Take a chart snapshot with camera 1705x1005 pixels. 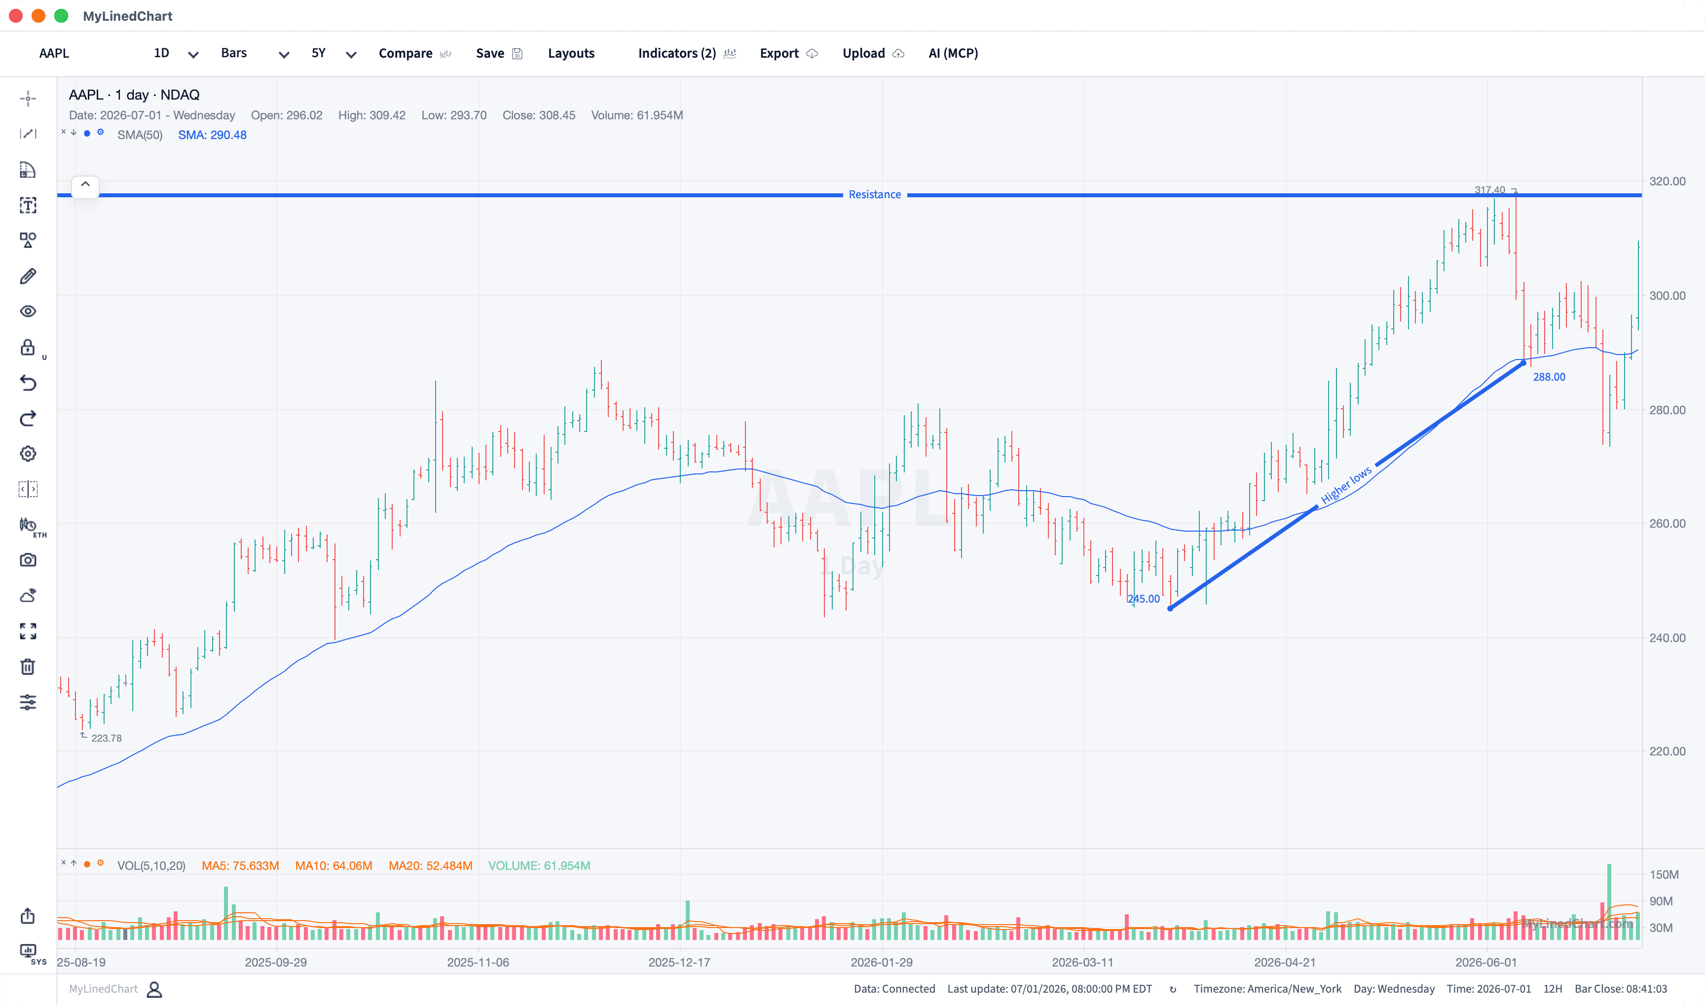tap(28, 560)
